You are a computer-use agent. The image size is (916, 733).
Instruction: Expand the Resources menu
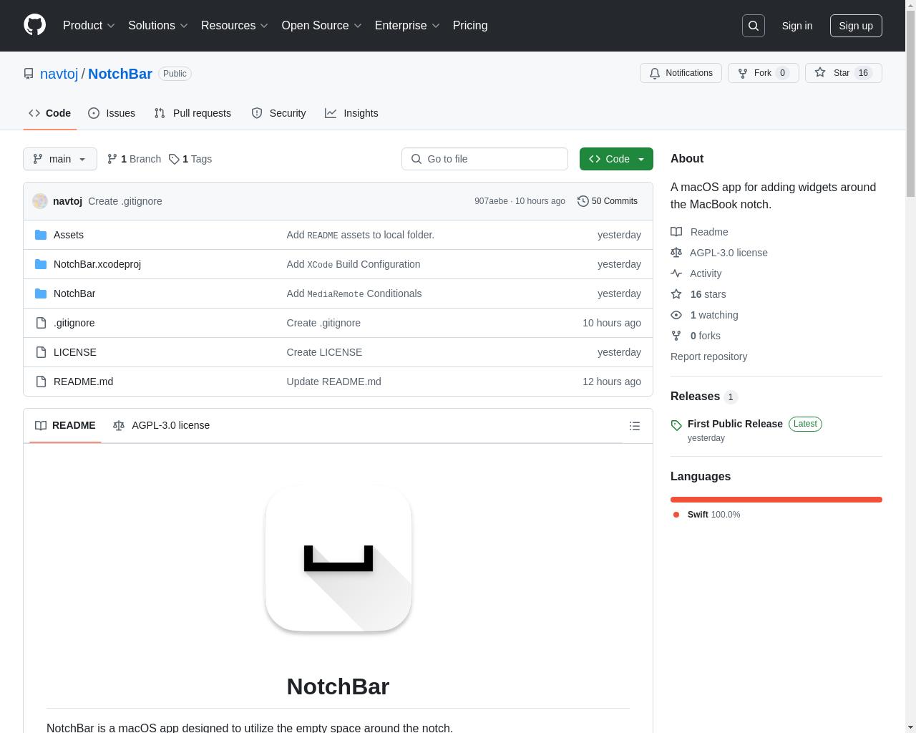click(235, 26)
